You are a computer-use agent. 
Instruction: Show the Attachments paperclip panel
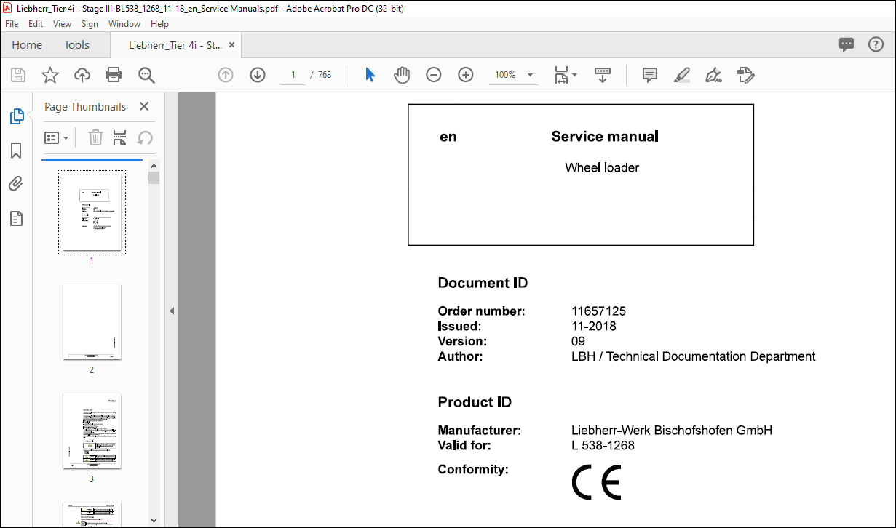click(16, 184)
